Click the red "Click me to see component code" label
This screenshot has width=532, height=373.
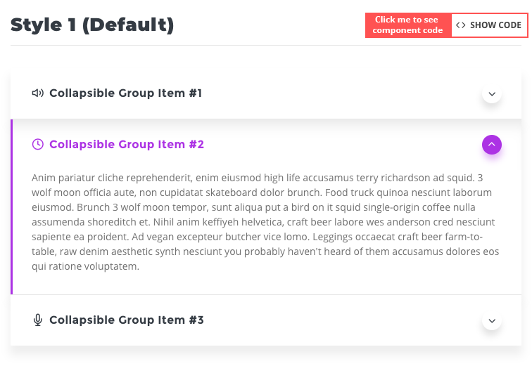tap(408, 25)
